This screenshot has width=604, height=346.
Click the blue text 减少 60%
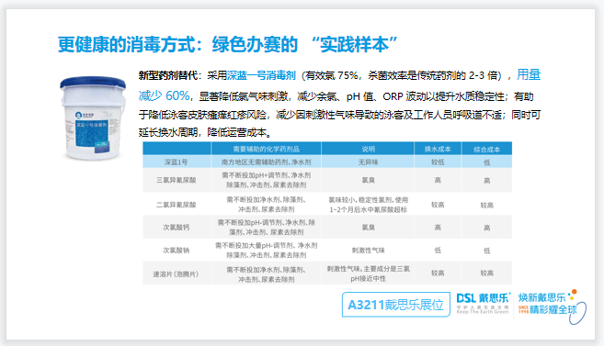point(164,95)
